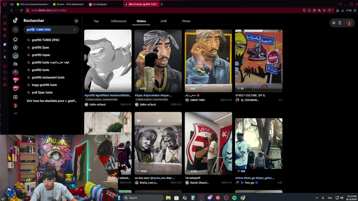Click the browser address bar URL
This screenshot has height=201, width=358.
pos(49,10)
